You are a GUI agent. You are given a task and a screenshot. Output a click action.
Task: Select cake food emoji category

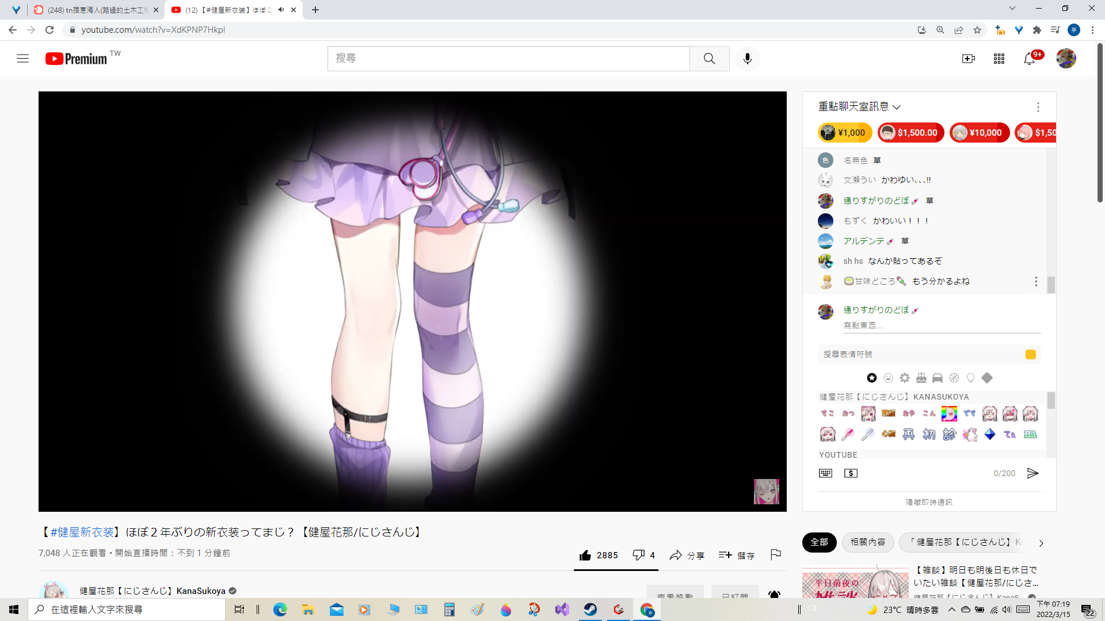921,378
